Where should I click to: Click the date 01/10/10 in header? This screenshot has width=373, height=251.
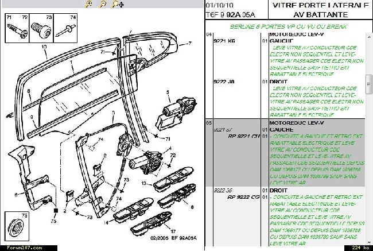[x=220, y=5]
